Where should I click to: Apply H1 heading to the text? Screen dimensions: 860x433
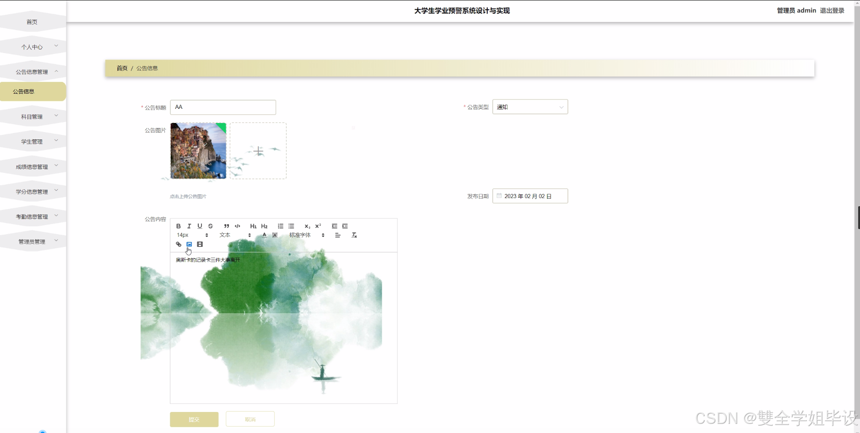(x=253, y=226)
